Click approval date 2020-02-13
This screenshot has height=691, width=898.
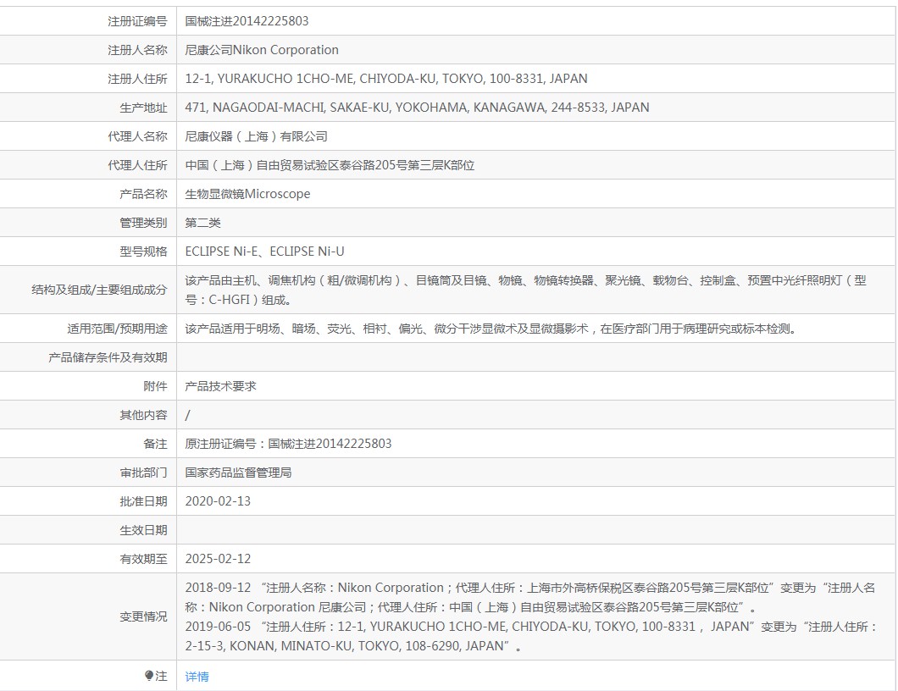[x=218, y=501]
